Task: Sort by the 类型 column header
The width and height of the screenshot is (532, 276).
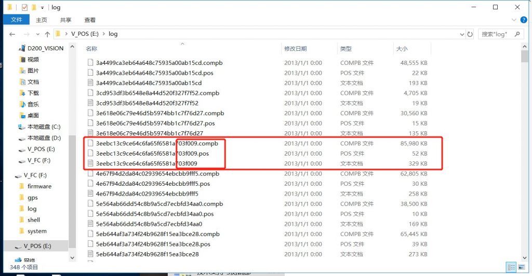Action: click(x=346, y=49)
